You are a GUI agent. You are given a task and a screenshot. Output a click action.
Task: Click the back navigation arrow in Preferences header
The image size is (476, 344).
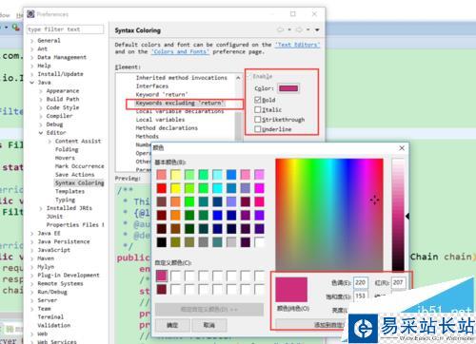tap(280, 29)
